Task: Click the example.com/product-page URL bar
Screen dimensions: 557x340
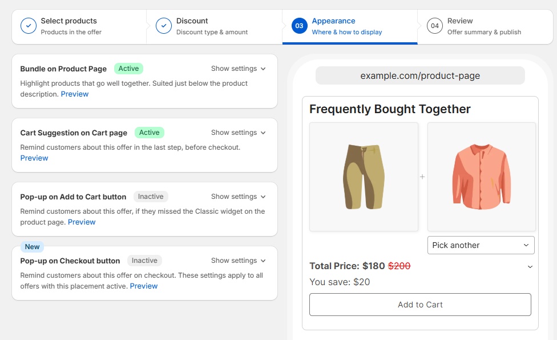Action: pyautogui.click(x=420, y=75)
